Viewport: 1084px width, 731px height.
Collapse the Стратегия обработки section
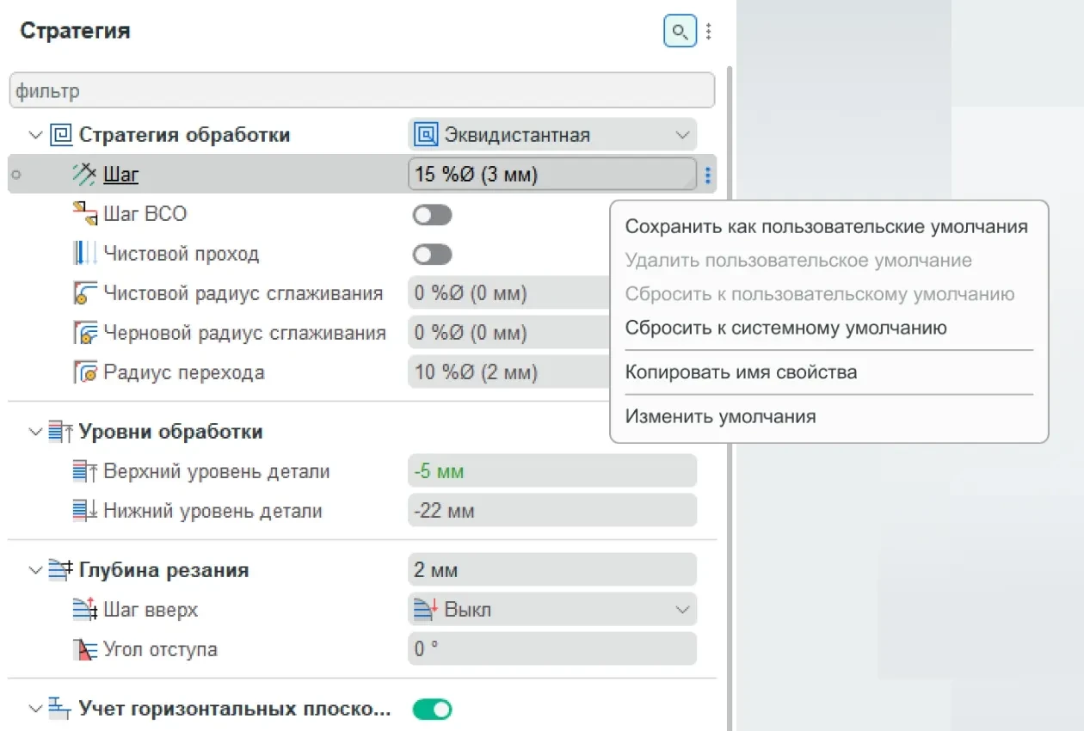(x=35, y=135)
